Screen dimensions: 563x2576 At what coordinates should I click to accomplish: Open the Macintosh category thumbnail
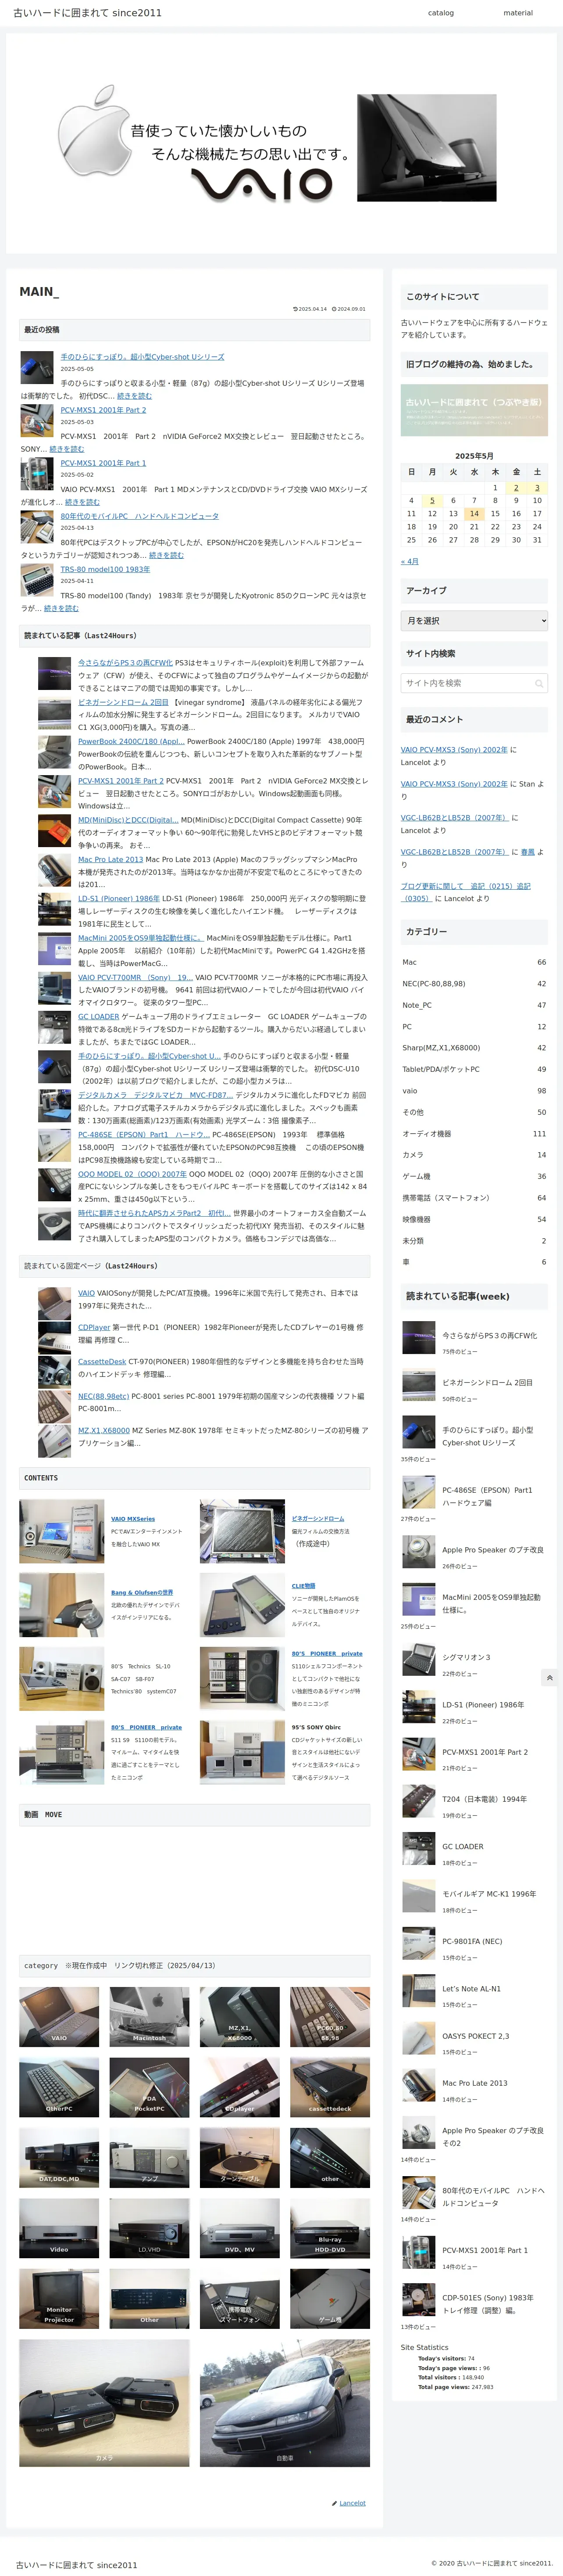tap(149, 2016)
